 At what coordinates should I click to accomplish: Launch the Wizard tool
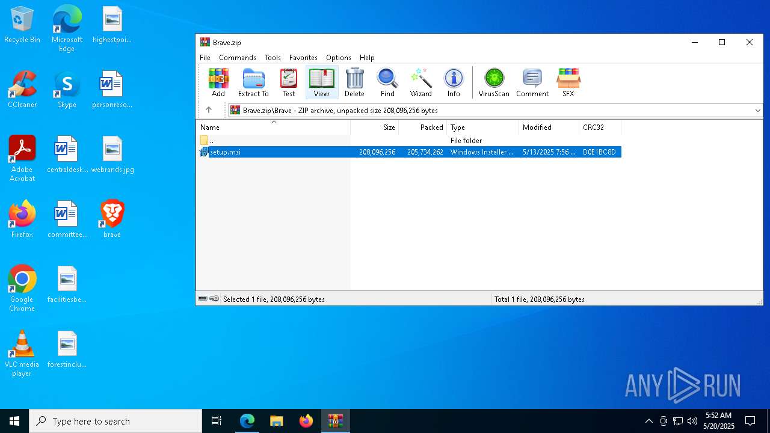point(421,82)
